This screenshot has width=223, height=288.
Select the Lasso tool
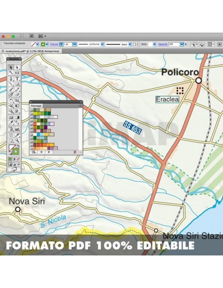pos(17,72)
